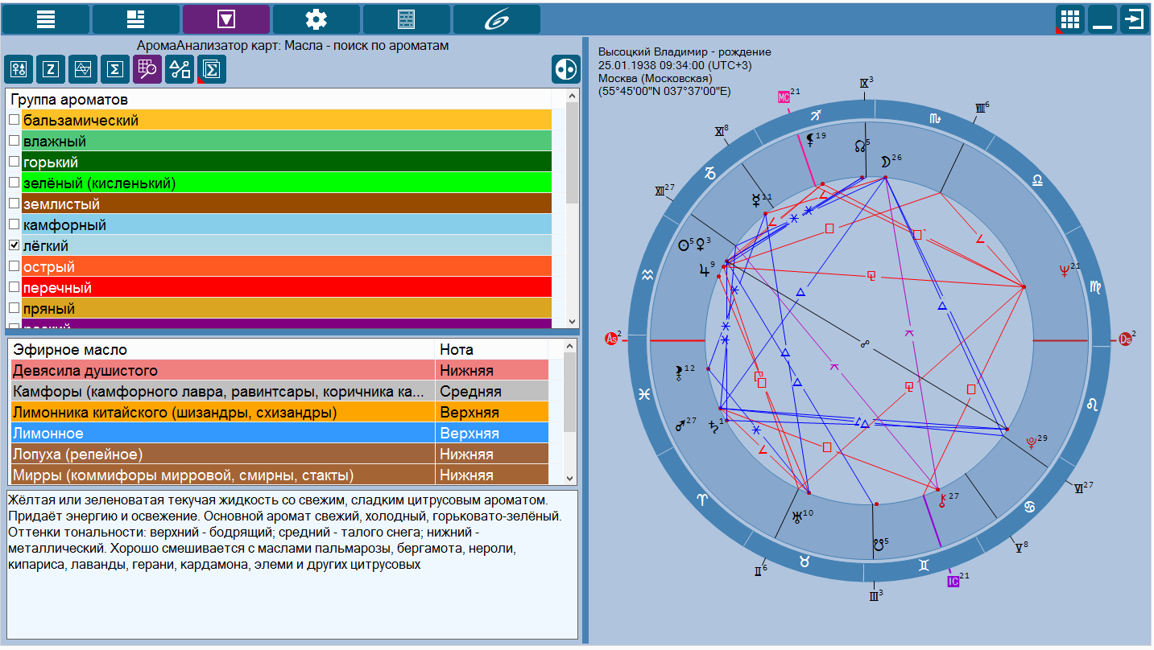Screen dimensions: 1154x650
Task: Switch to the table sheet tab
Action: (x=407, y=19)
